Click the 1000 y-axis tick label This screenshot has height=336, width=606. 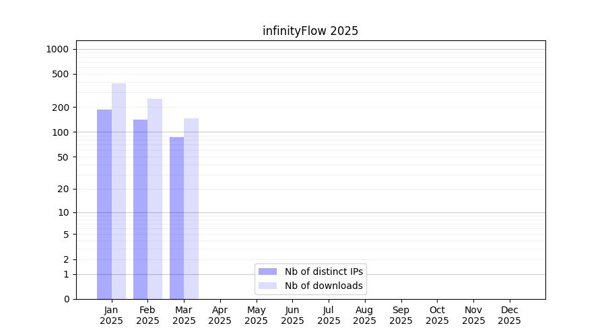pos(57,49)
